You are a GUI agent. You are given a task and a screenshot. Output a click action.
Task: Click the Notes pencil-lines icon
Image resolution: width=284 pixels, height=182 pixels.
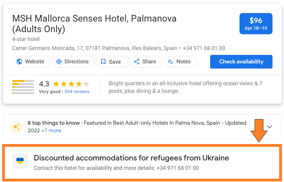tap(171, 62)
